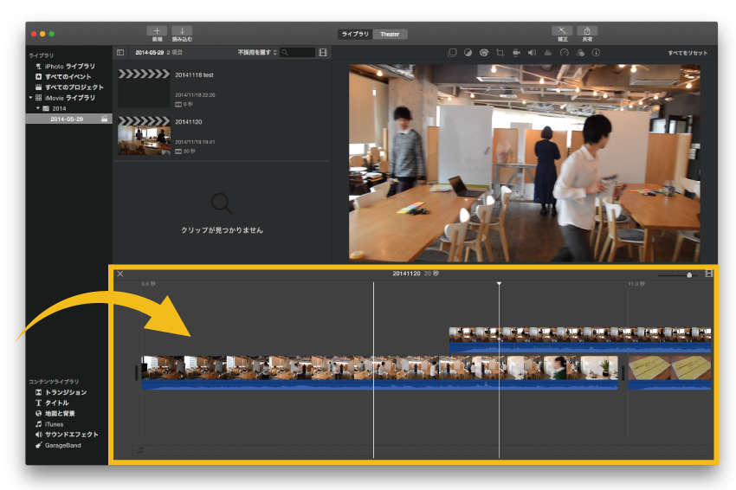The image size is (736, 490).
Task: Show the clip information icon
Action: coord(596,53)
